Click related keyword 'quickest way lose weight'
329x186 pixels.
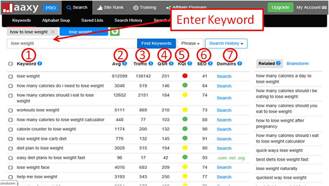coord(281,178)
